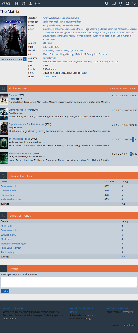Viewport: 138px width, 333px height.
Task: Switch language to english
Action: pos(117,325)
